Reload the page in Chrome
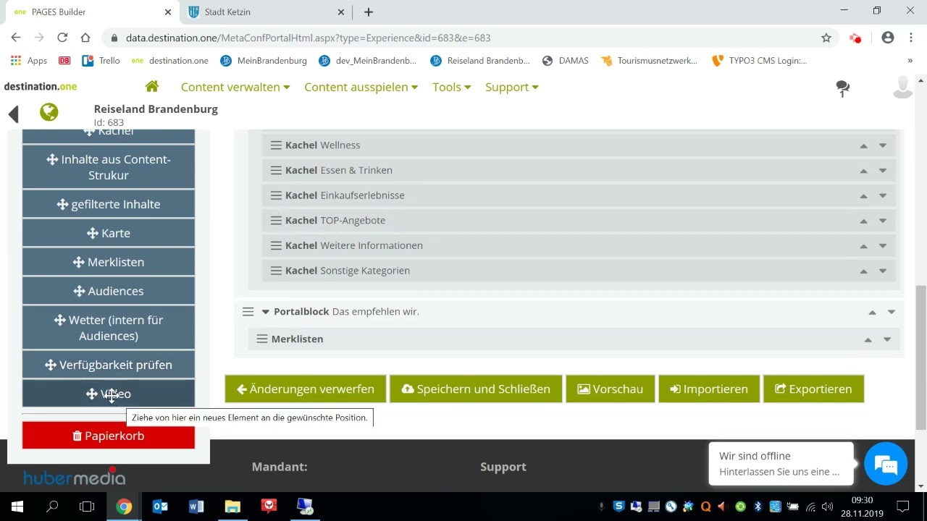Viewport: 927px width, 521px height. click(62, 38)
